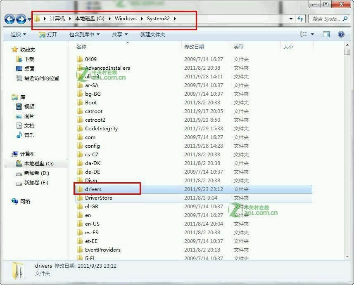This screenshot has height=285, width=354.
Task: Open the 组织 menu
Action: tap(18, 35)
